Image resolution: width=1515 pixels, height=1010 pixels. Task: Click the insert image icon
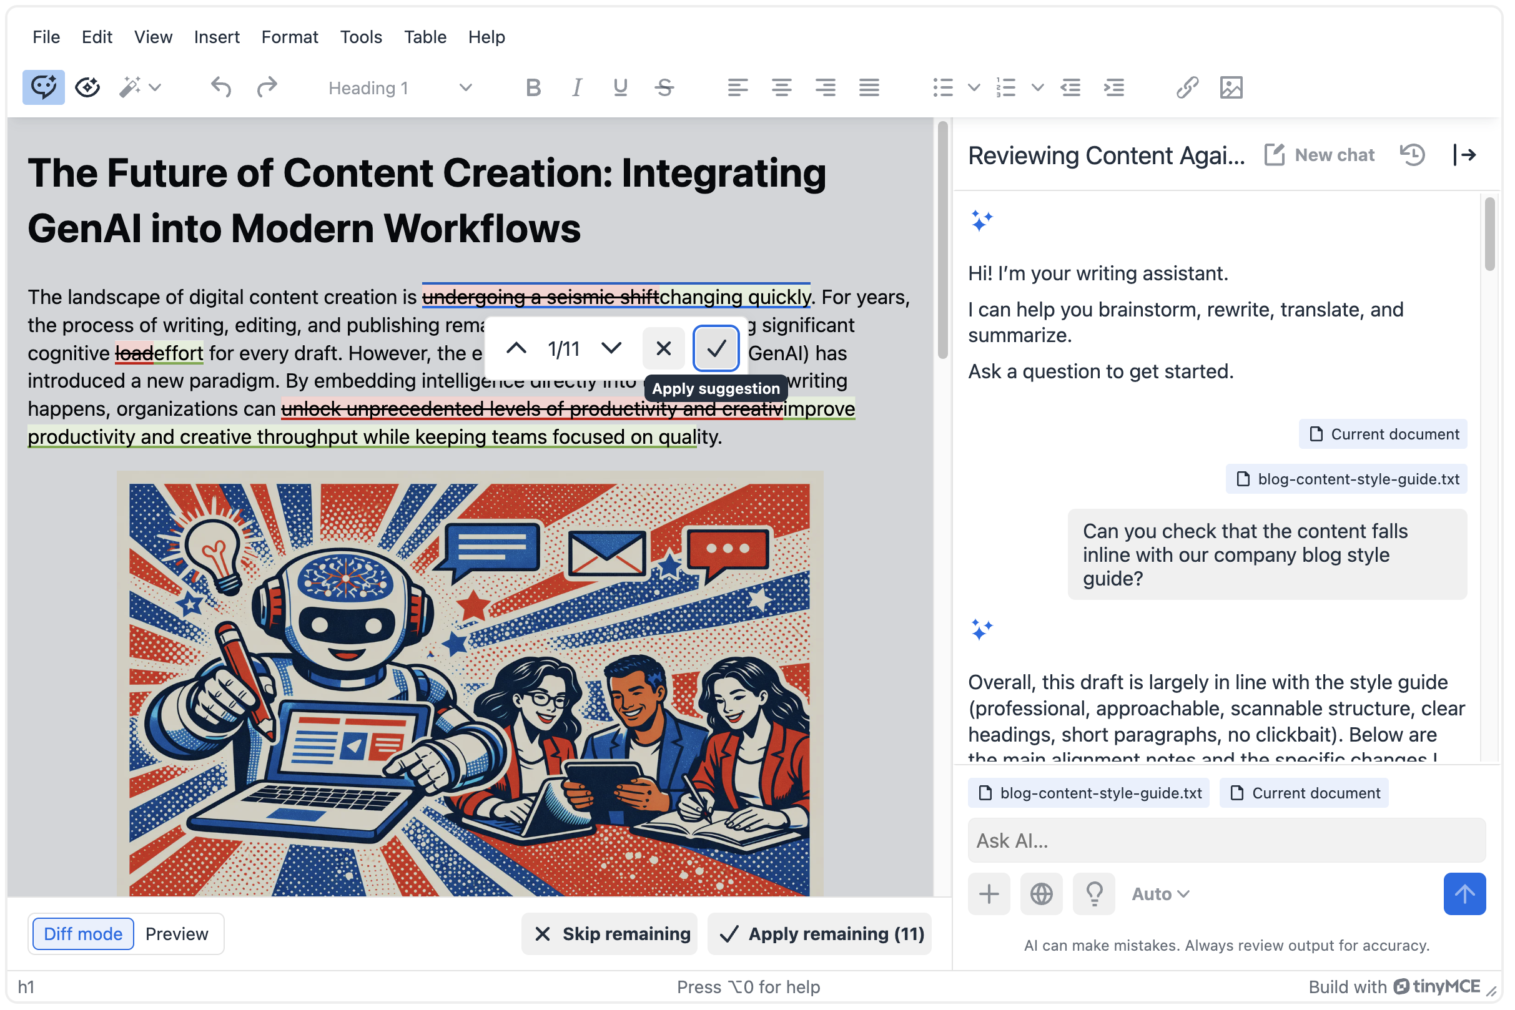click(x=1231, y=87)
